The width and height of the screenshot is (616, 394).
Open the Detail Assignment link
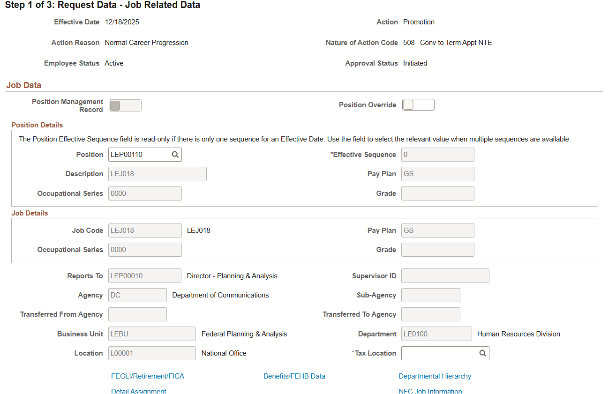138,391
